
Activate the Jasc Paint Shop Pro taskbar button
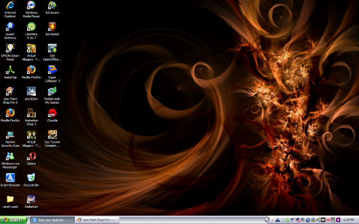point(97,220)
